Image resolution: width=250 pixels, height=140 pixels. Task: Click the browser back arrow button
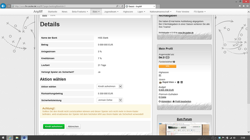pyautogui.click(x=3, y=6)
